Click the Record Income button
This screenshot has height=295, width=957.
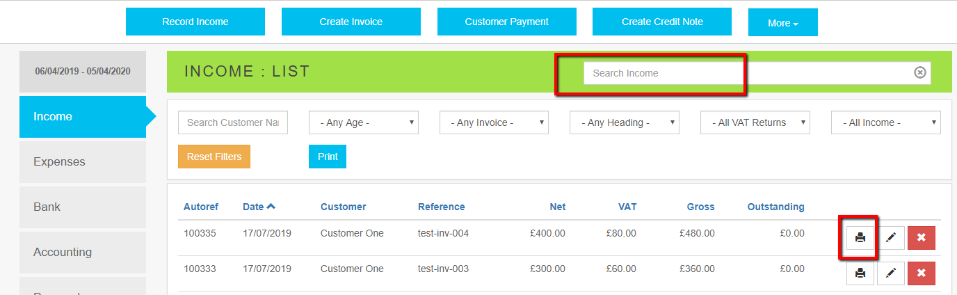coord(195,22)
